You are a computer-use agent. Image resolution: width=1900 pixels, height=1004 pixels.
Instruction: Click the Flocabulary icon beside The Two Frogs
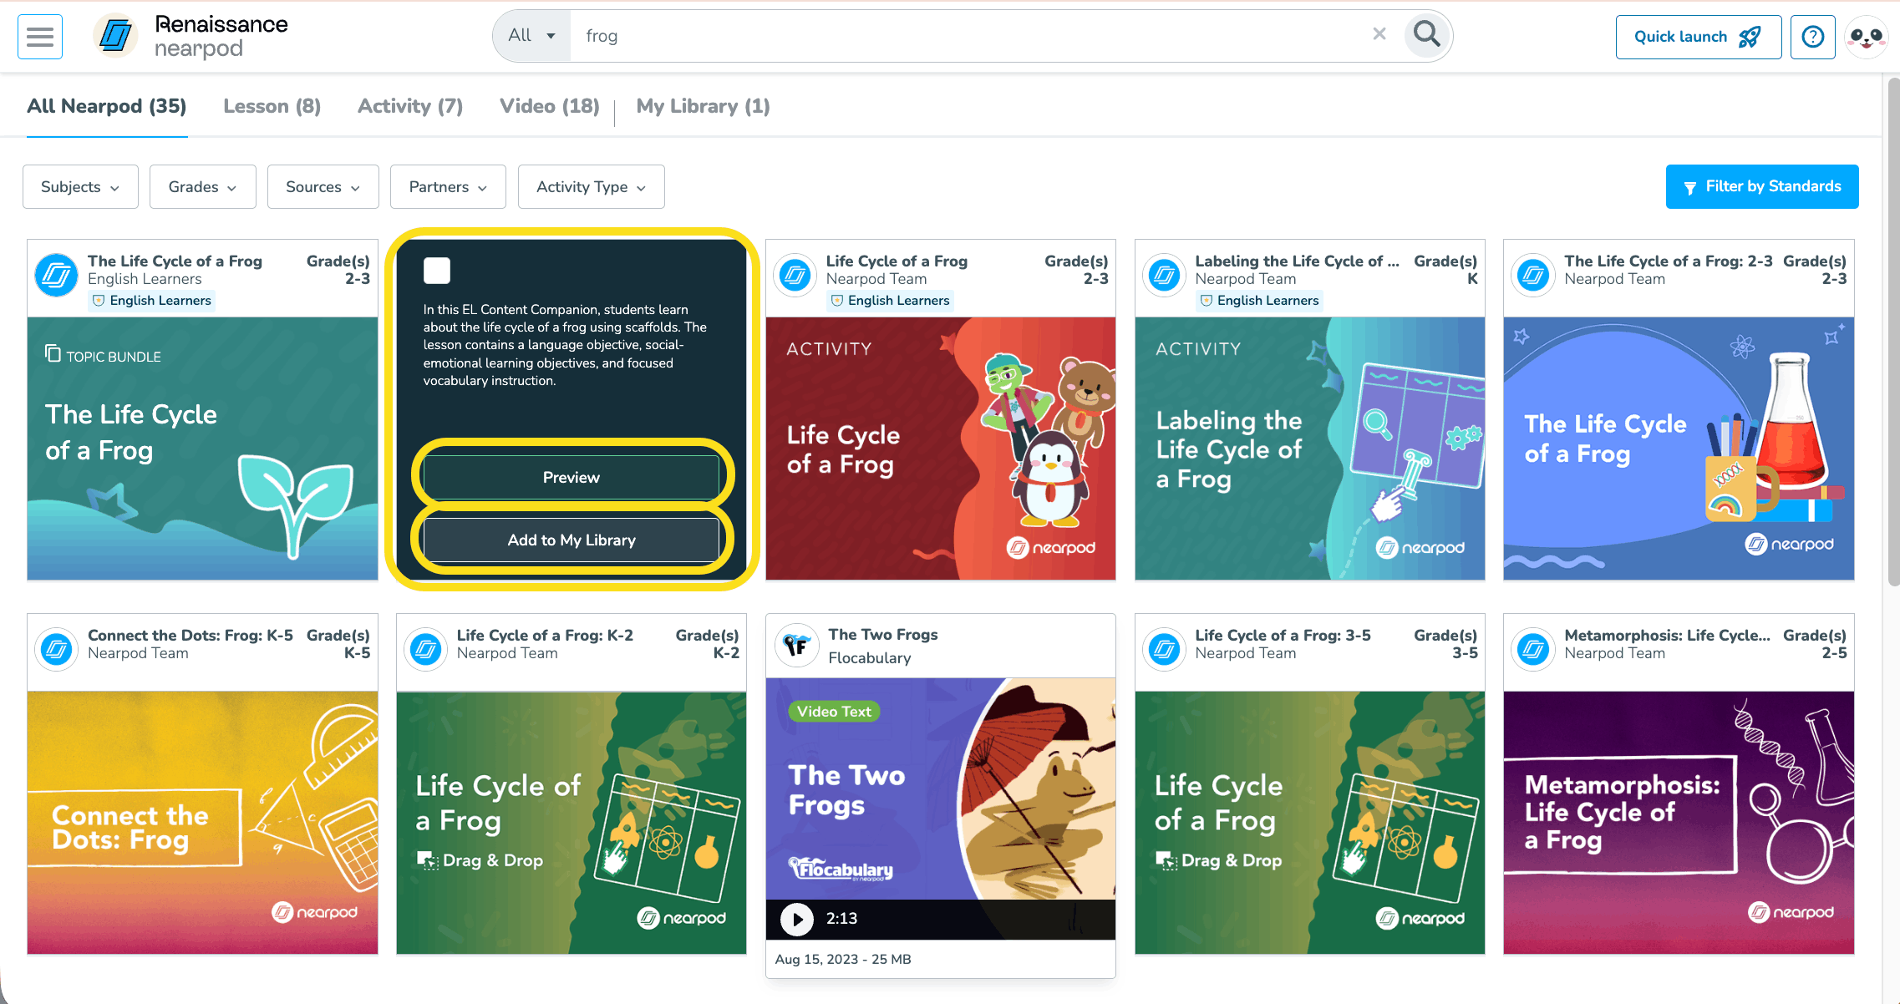click(796, 645)
